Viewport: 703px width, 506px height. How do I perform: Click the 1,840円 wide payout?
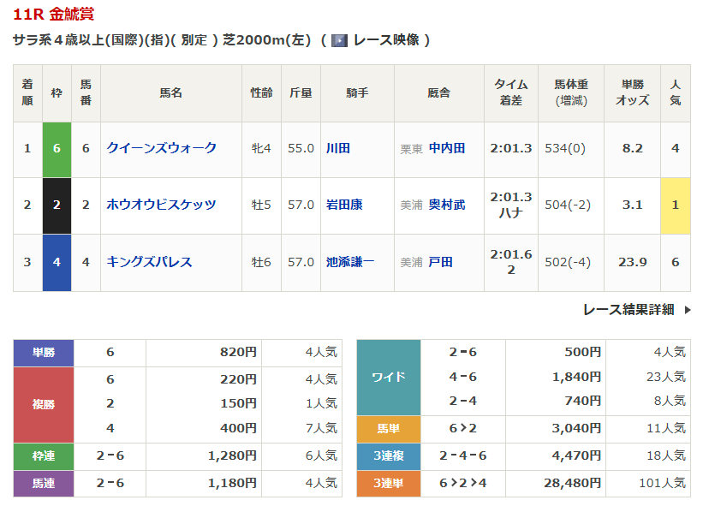pyautogui.click(x=576, y=377)
